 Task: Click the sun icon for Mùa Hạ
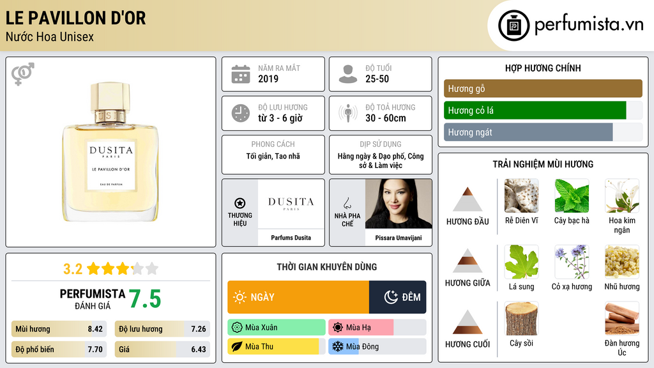(x=338, y=328)
